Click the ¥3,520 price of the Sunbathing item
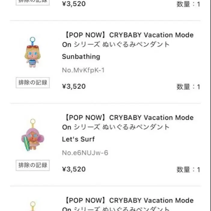The image size is (211, 211). pos(74,87)
